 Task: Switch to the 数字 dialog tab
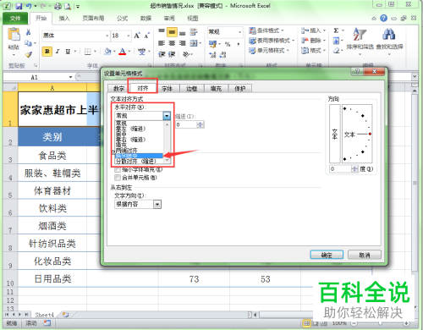pyautogui.click(x=118, y=89)
